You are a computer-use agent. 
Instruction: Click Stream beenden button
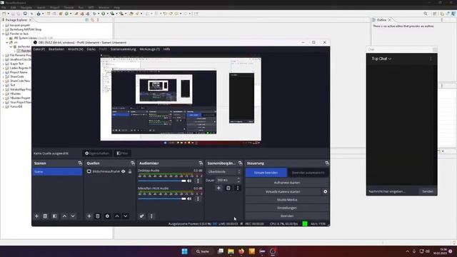click(x=266, y=173)
